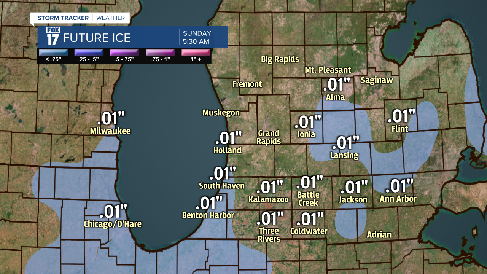Toggle the Battle Creek ice overlay

310,182
